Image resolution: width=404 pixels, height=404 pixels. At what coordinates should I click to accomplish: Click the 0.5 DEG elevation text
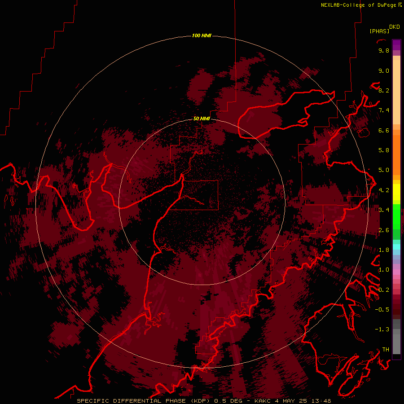[x=228, y=401]
